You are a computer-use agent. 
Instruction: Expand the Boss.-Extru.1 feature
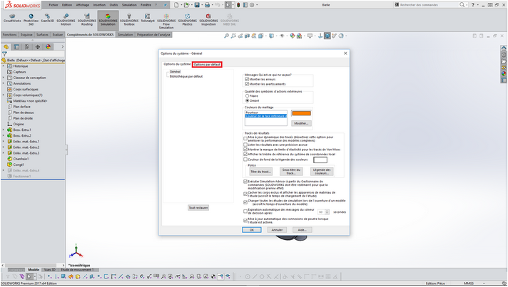click(4, 130)
